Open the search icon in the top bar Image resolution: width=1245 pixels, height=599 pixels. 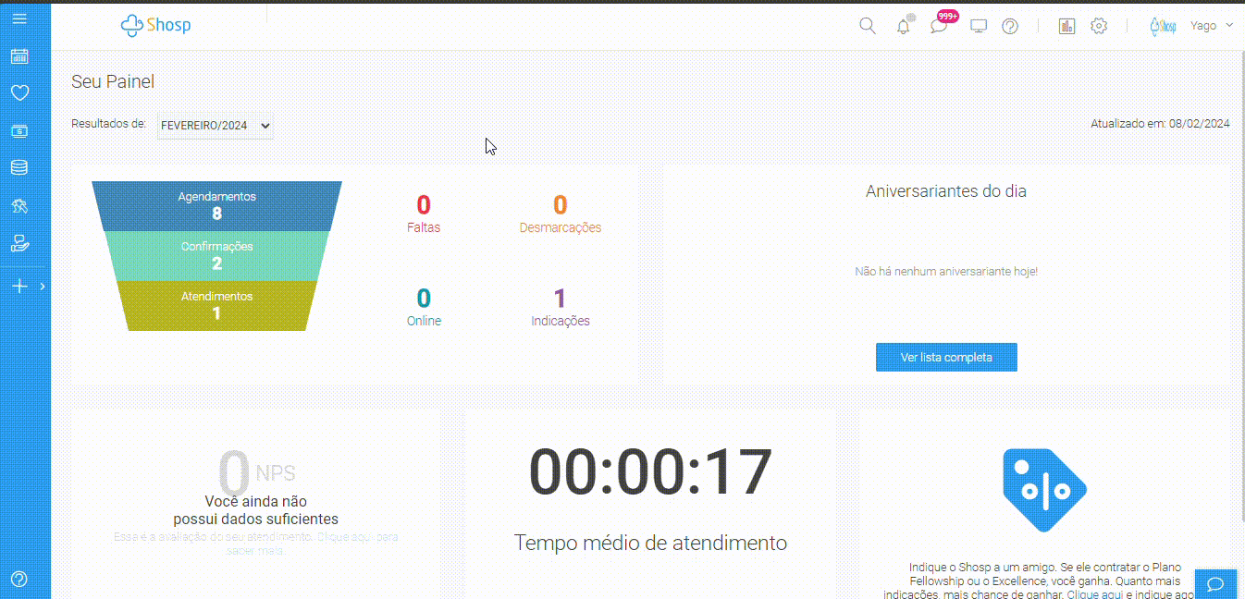(867, 26)
